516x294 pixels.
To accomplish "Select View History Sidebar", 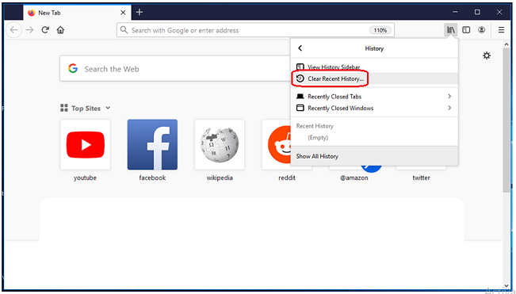I will [374, 67].
